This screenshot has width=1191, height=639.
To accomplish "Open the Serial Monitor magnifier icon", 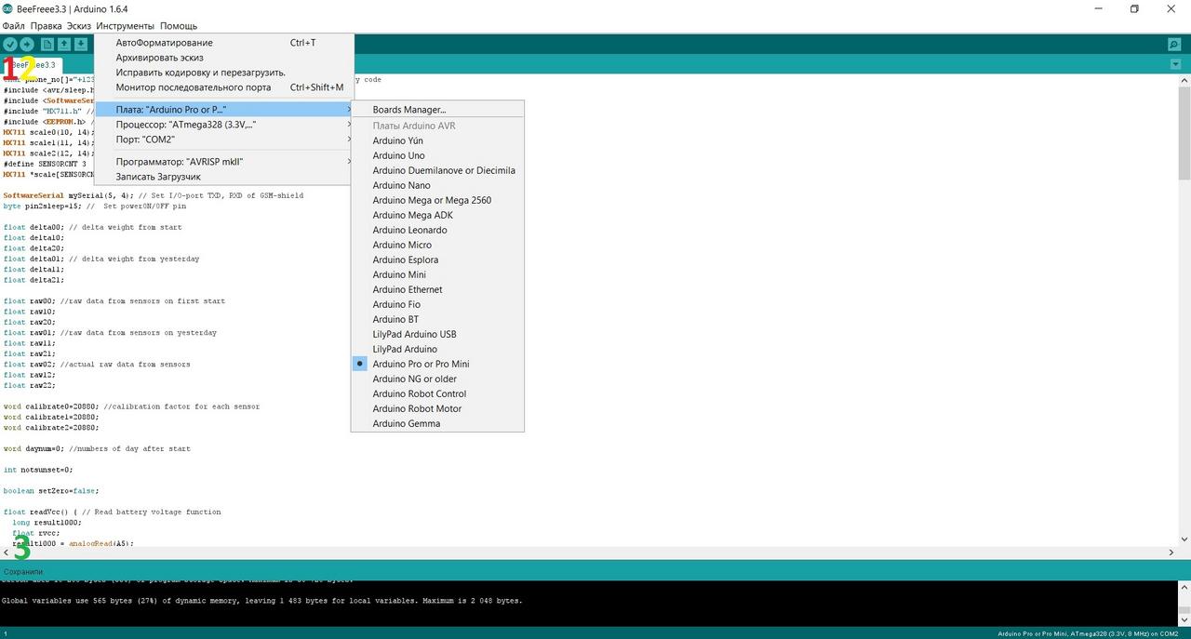I will 1174,45.
